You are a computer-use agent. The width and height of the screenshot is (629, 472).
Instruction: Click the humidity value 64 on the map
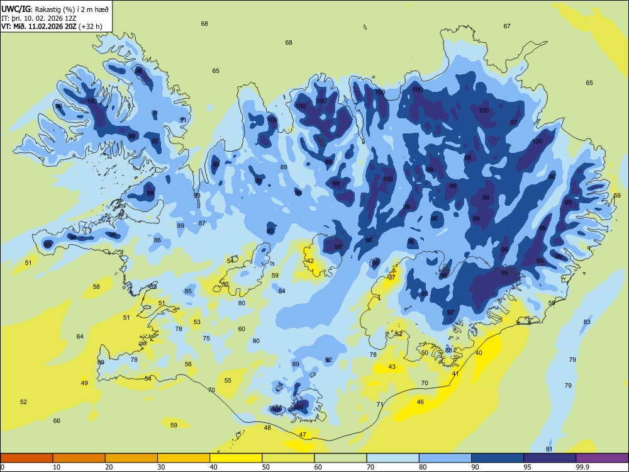(x=80, y=336)
